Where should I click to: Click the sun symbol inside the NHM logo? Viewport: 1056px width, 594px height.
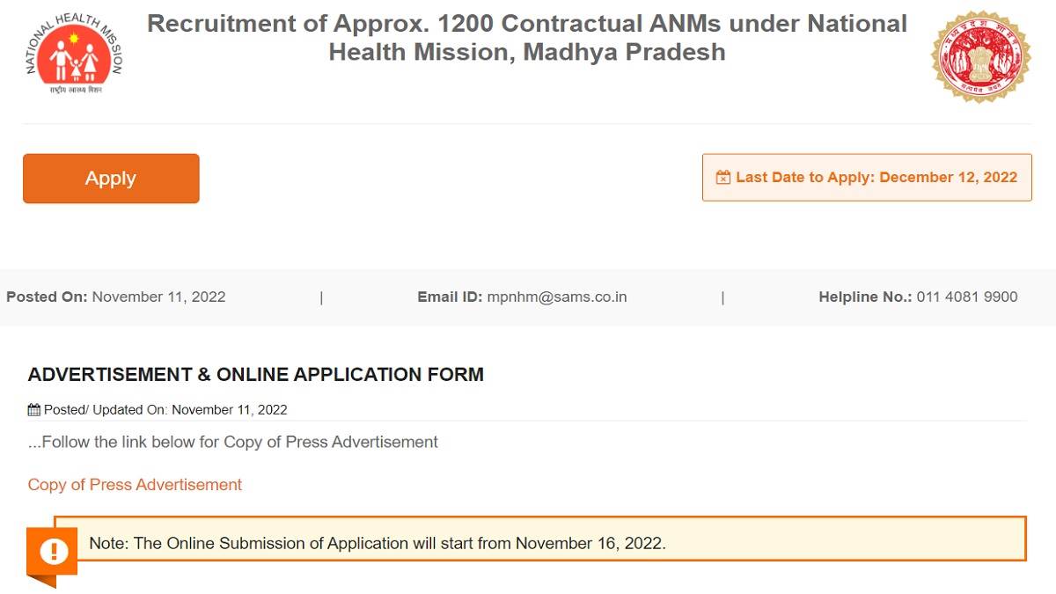pyautogui.click(x=74, y=37)
